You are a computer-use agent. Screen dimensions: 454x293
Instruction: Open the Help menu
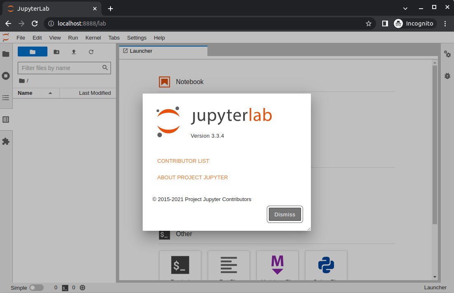point(159,38)
